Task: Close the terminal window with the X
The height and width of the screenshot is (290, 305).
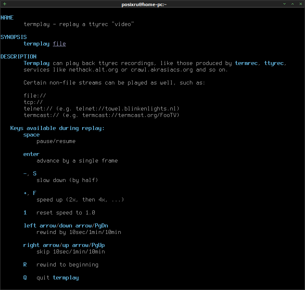Action: pyautogui.click(x=301, y=4)
